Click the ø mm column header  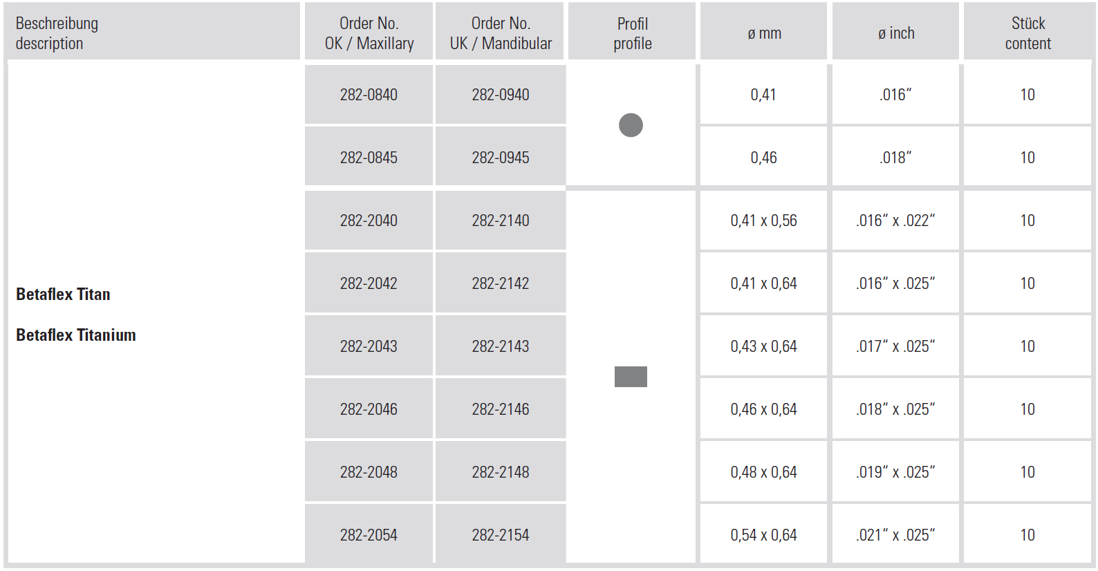point(764,33)
